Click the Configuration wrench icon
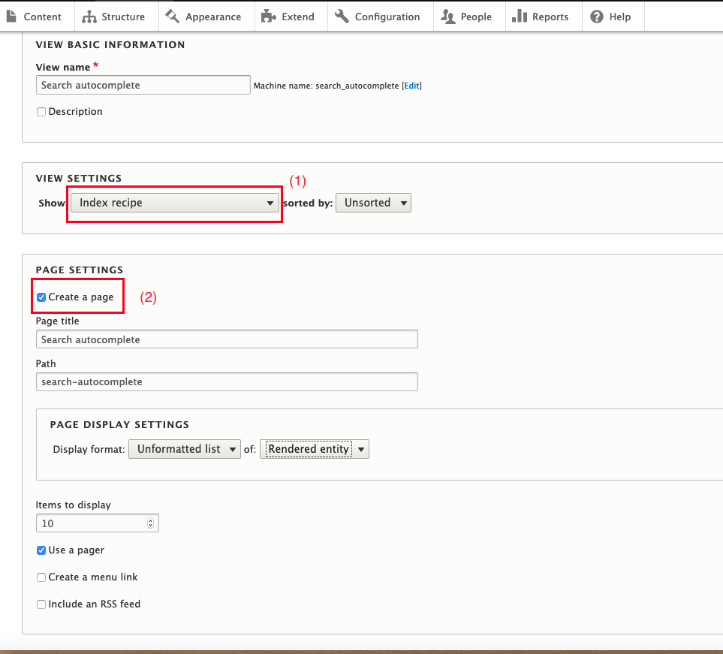 click(342, 17)
